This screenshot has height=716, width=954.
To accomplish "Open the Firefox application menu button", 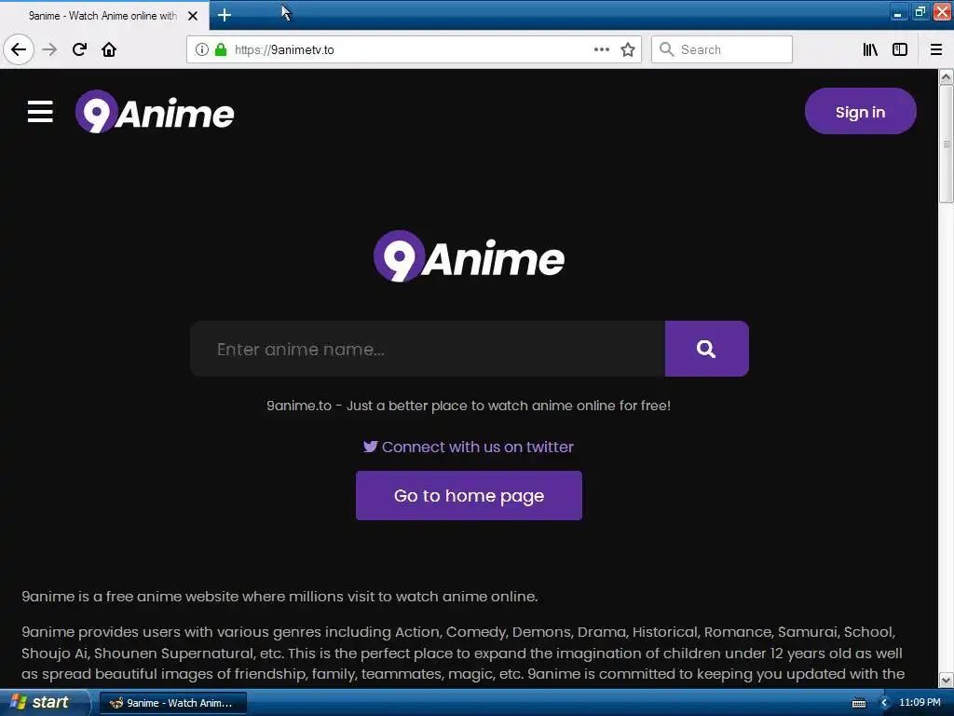I will click(936, 49).
